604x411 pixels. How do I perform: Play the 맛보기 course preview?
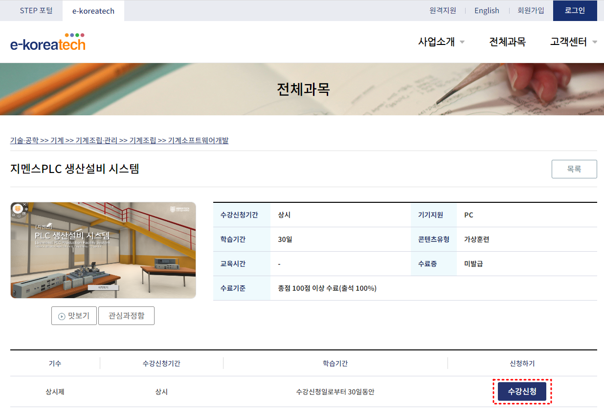pos(74,316)
